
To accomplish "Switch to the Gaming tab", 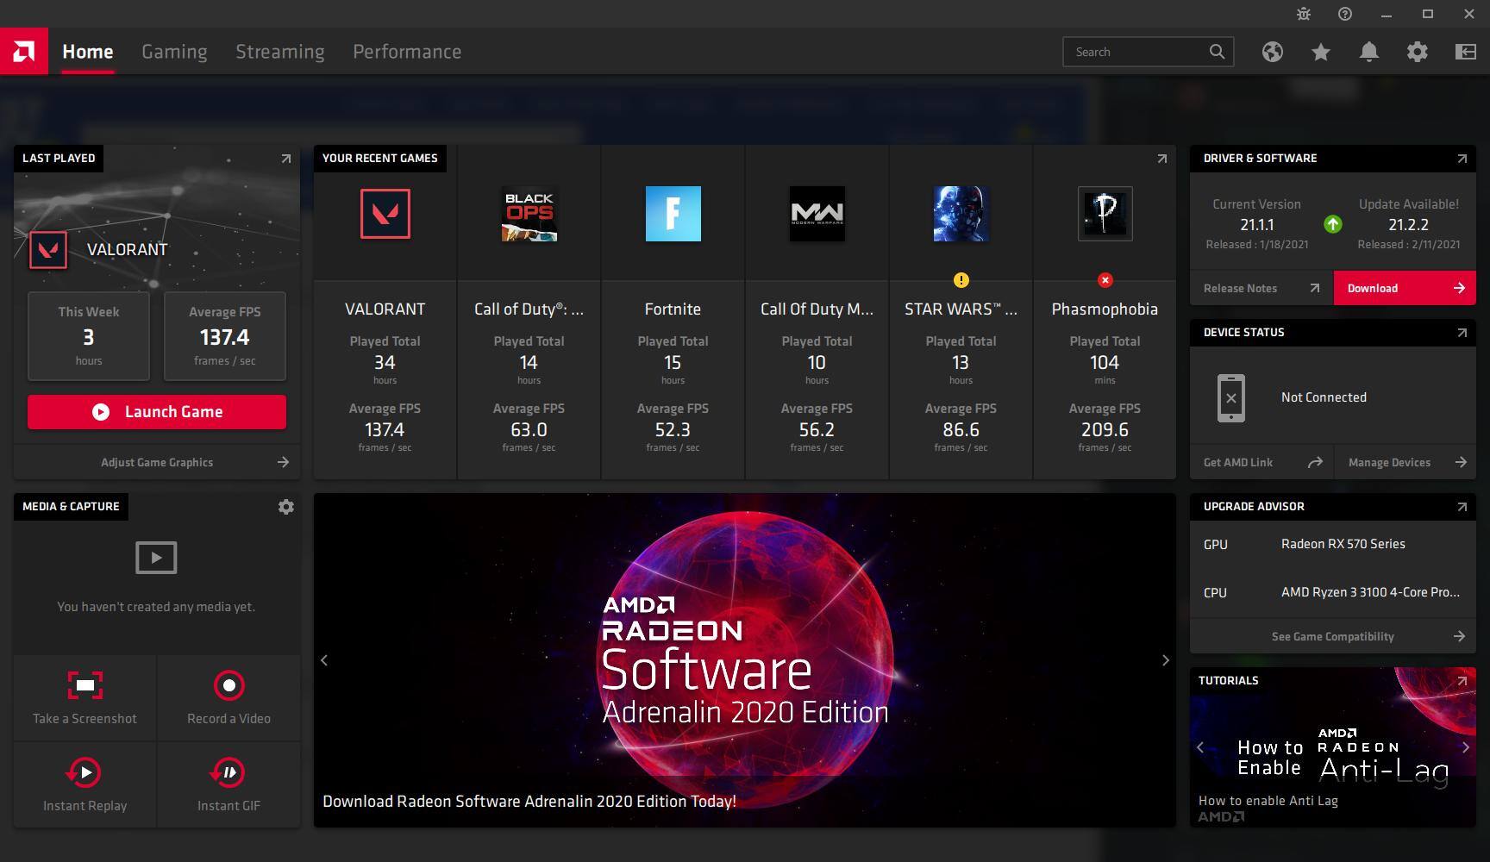I will pos(174,52).
